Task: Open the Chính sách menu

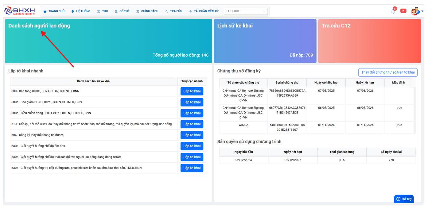Action: 147,11
